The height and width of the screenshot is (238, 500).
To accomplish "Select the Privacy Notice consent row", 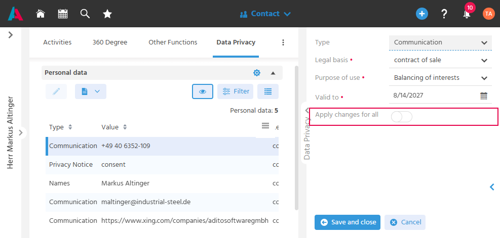I will point(162,165).
